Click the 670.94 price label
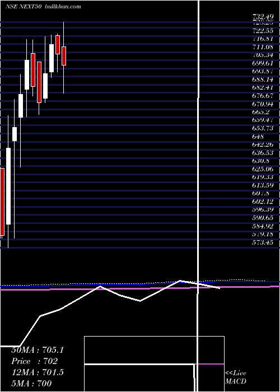 tap(263, 104)
